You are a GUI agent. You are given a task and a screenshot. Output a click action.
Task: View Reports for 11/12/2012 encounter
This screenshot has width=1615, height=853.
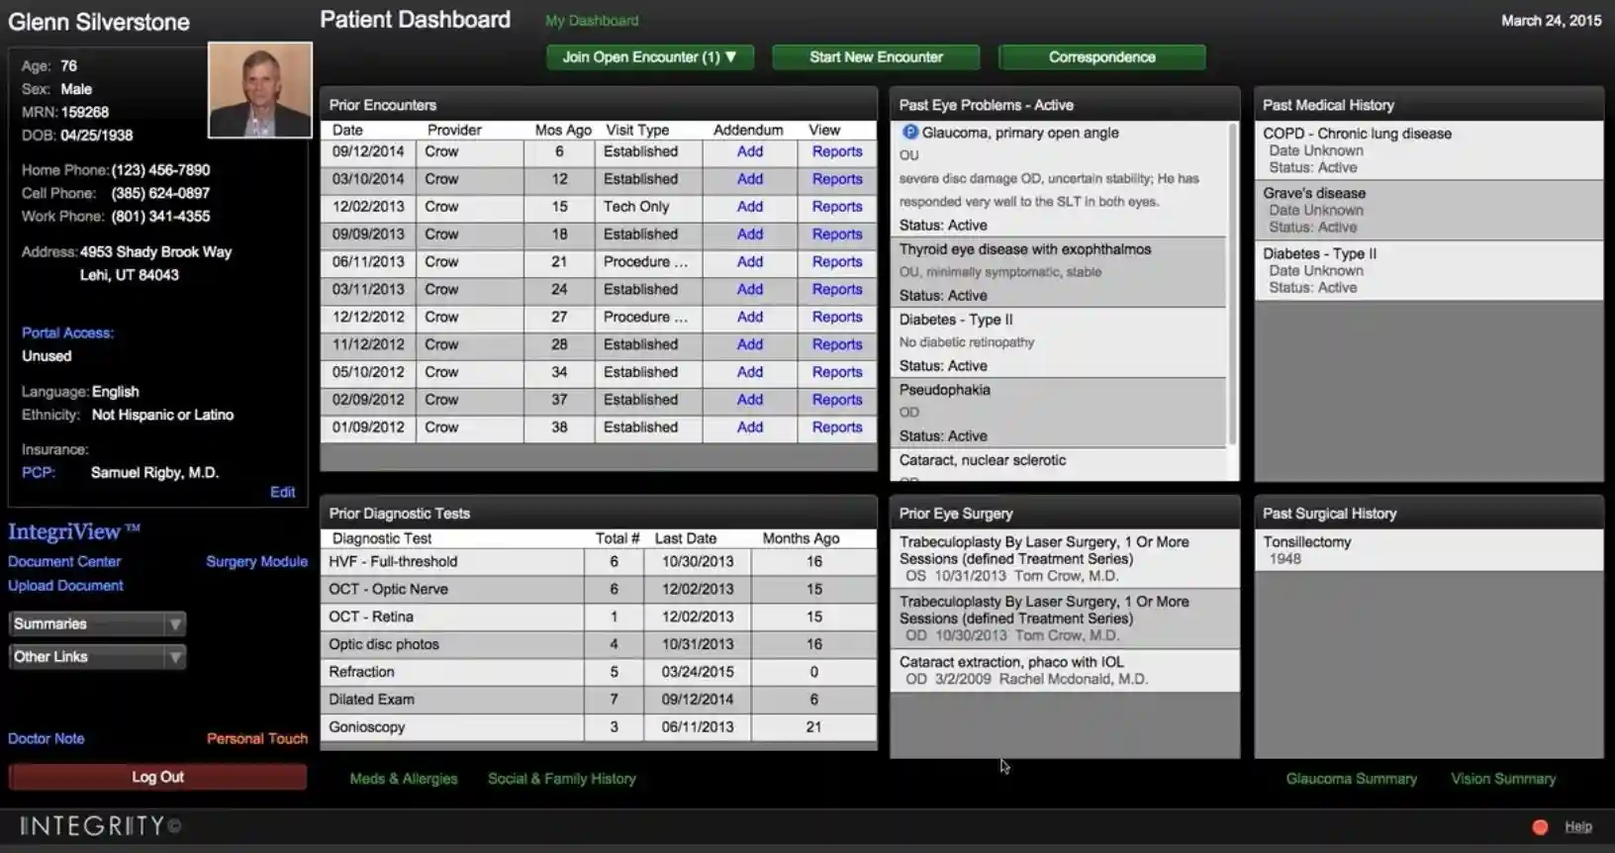click(x=837, y=344)
